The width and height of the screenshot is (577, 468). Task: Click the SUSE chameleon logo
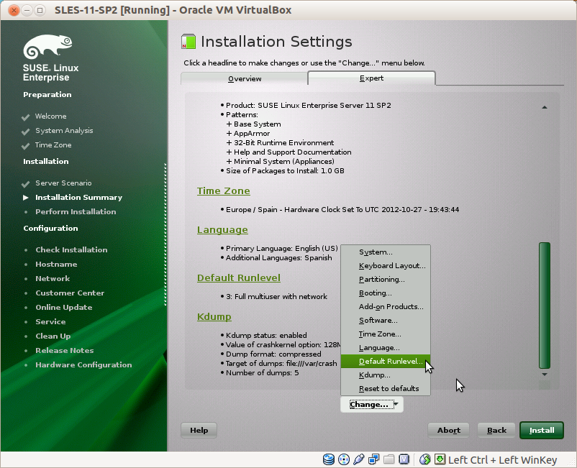tap(47, 47)
